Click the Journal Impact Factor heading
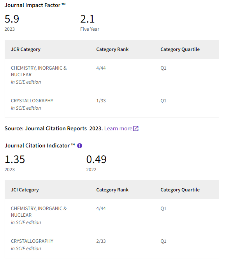This screenshot has width=225, height=263. point(35,5)
